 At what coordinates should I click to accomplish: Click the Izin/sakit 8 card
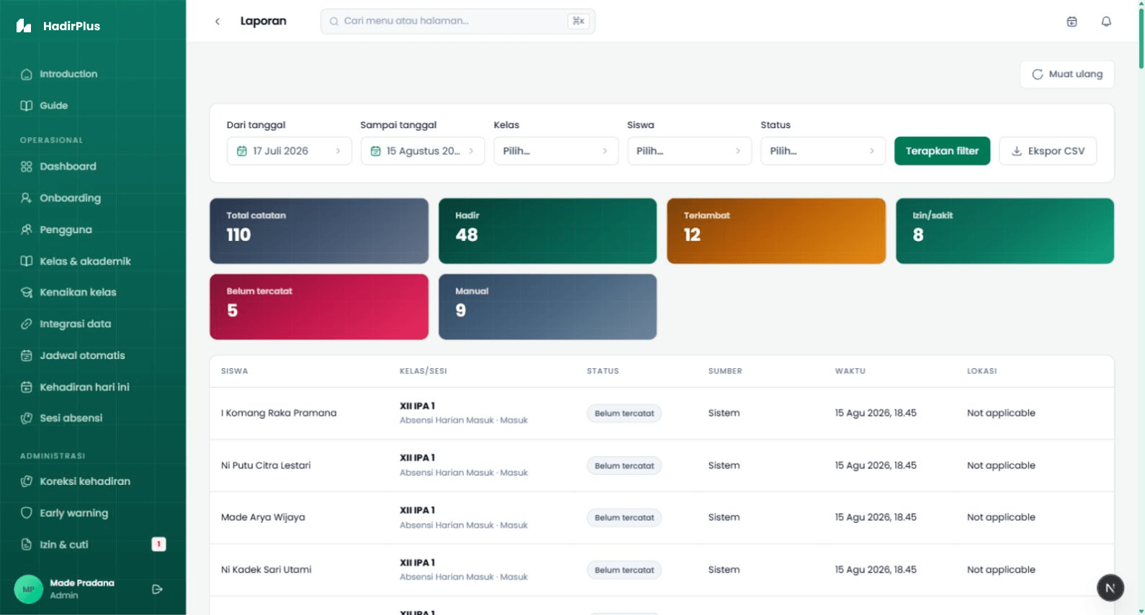(1005, 231)
